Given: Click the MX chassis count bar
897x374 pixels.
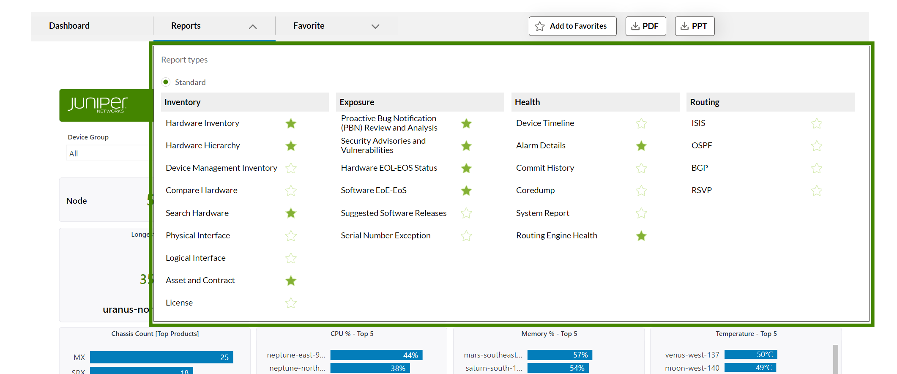Looking at the screenshot, I should point(161,357).
